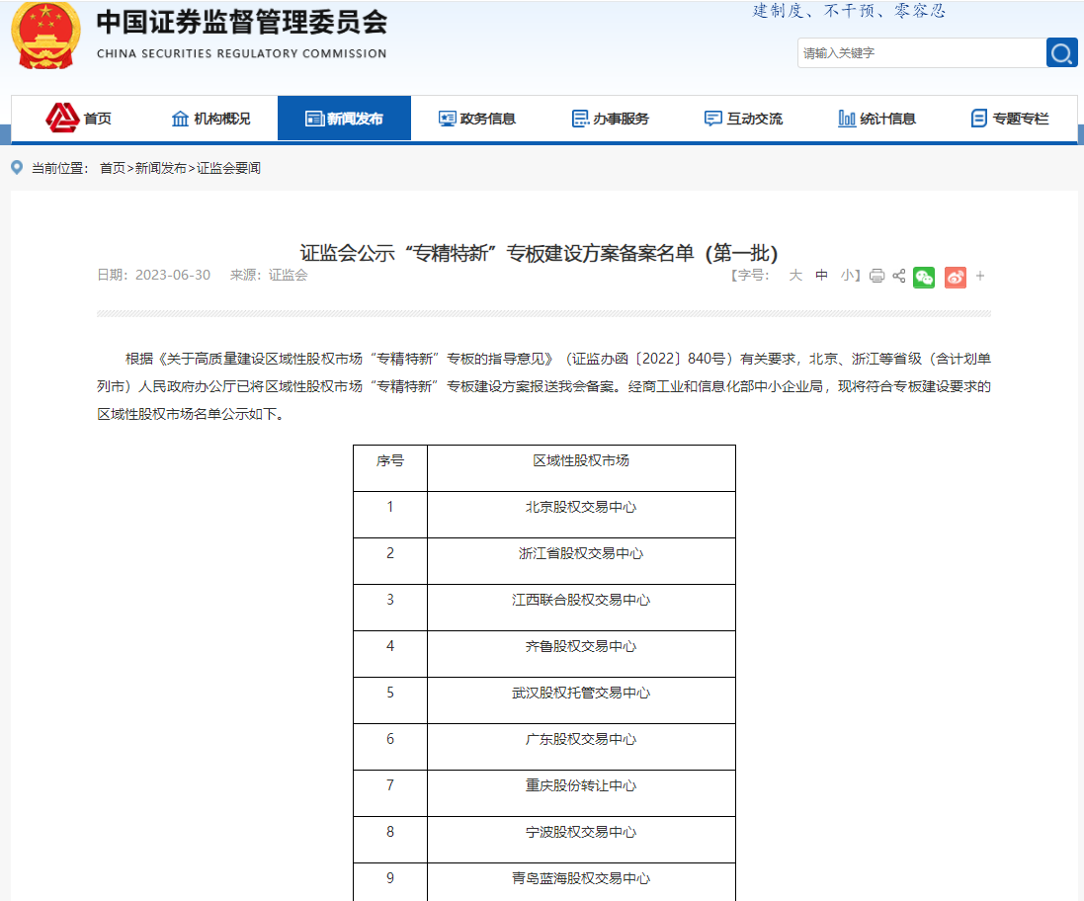Open the 政务信息 menu

pyautogui.click(x=477, y=119)
